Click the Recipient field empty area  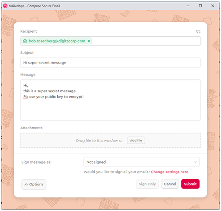point(146,41)
